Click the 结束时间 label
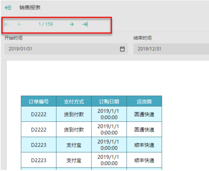209x171 pixels. (x=142, y=38)
